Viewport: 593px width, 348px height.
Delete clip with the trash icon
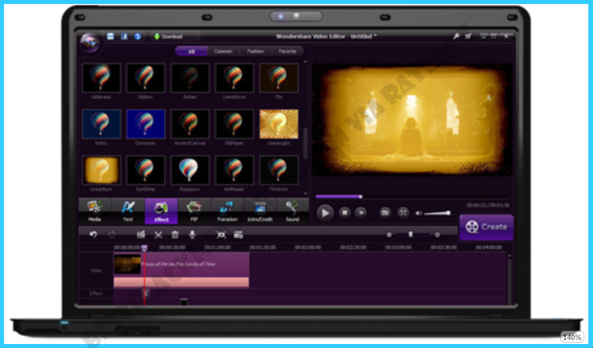(x=175, y=235)
